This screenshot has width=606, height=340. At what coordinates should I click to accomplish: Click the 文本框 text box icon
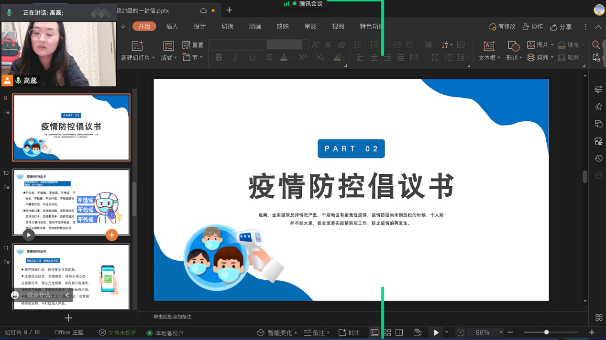(489, 46)
